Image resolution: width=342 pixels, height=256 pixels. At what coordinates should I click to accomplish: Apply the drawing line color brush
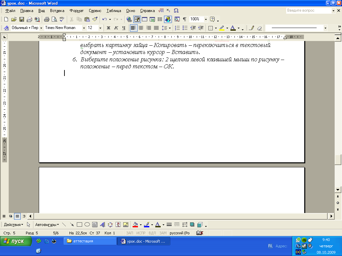pos(147,224)
